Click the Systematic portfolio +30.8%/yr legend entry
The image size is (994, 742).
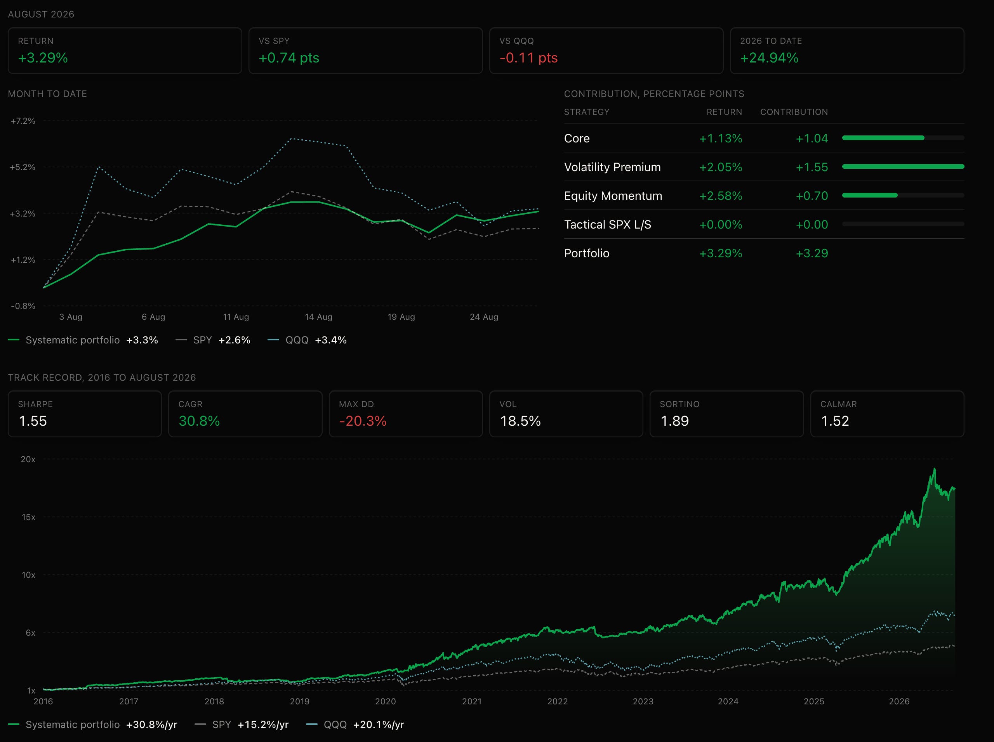pyautogui.click(x=93, y=725)
